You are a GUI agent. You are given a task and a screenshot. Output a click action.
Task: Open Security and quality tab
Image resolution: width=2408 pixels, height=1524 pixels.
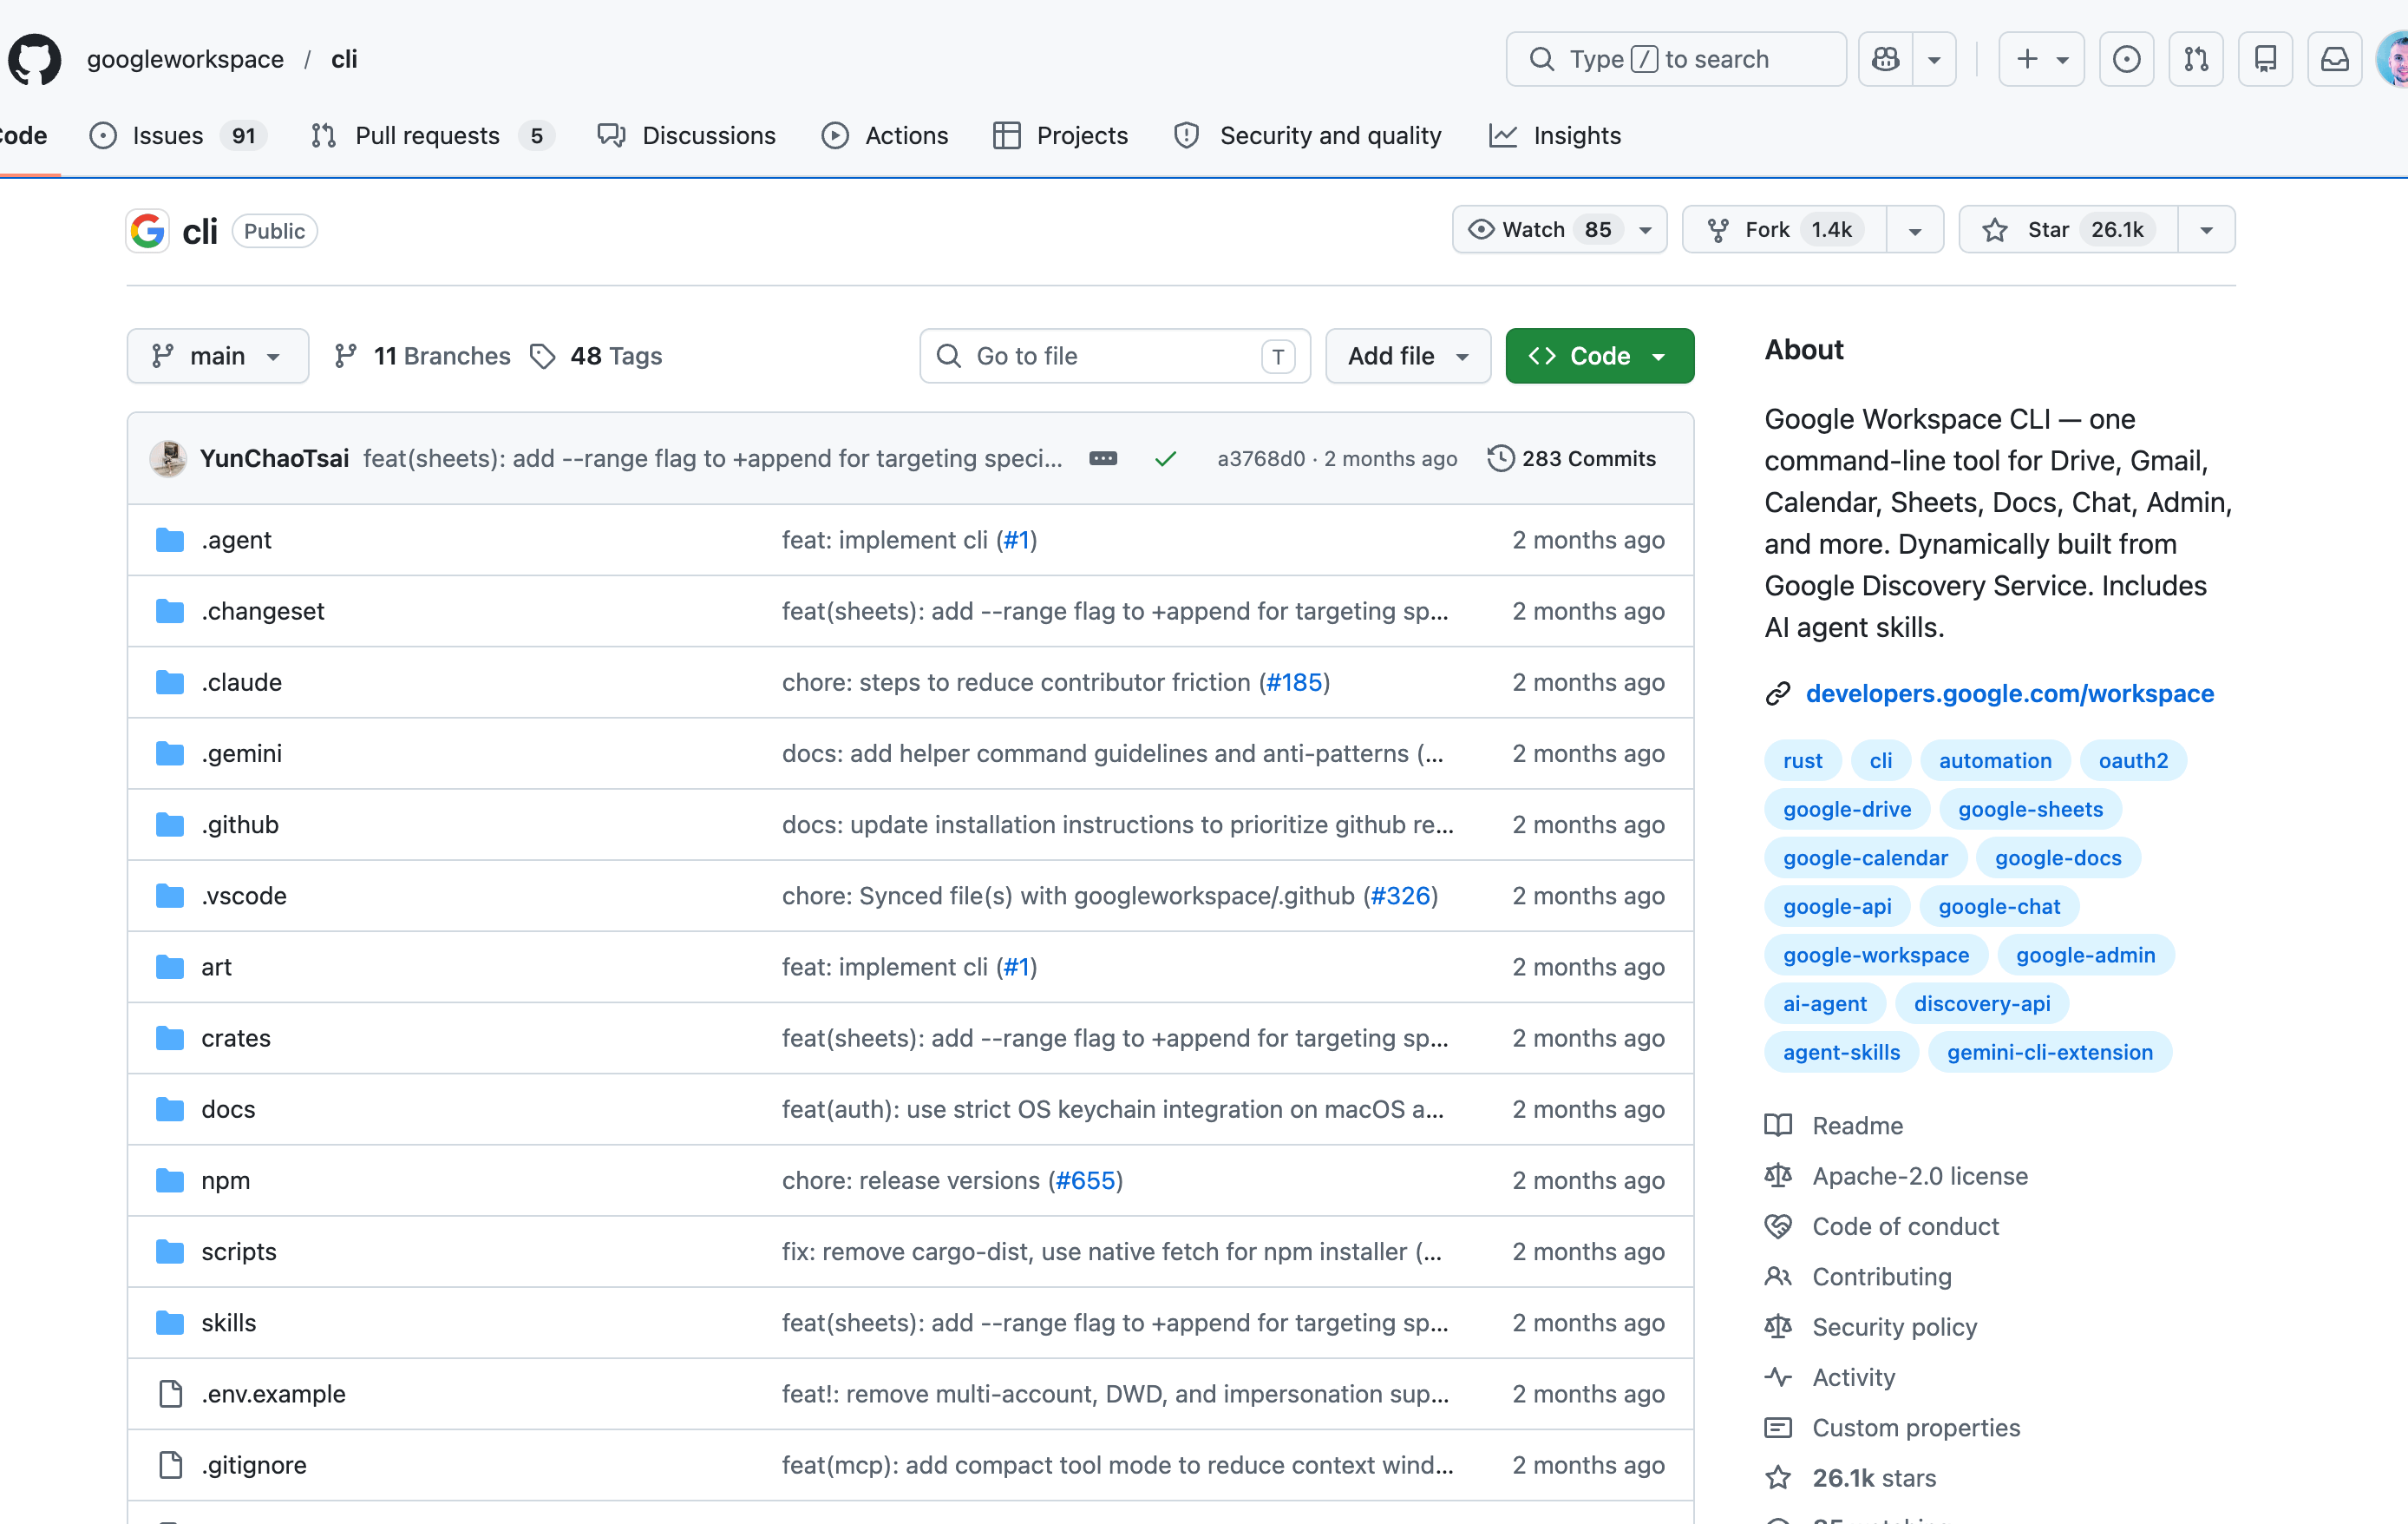tap(1308, 135)
